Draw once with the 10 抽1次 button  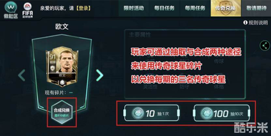(152, 113)
